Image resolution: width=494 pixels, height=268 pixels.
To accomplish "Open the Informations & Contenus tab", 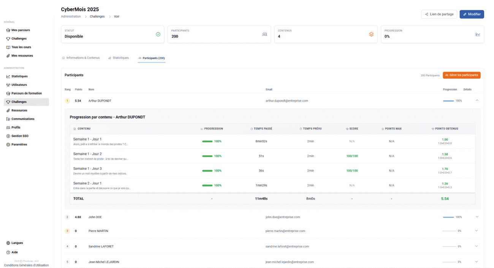I will coord(81,58).
